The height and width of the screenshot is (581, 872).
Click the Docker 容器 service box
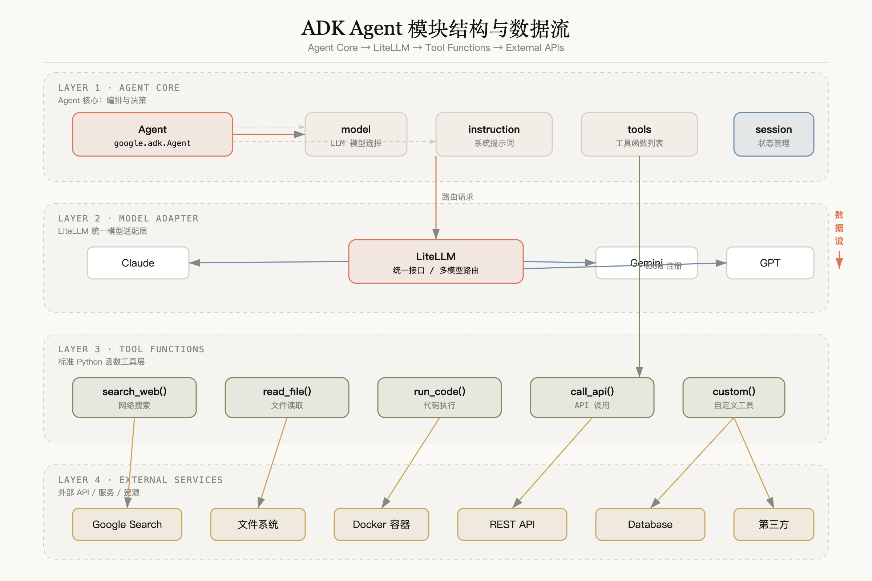click(381, 524)
